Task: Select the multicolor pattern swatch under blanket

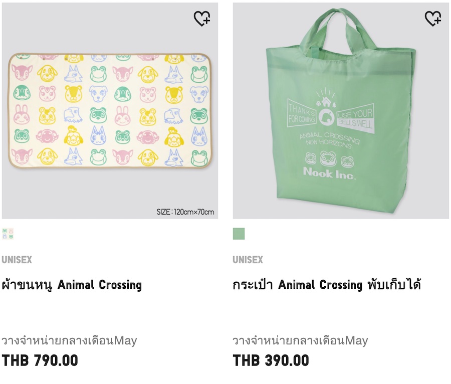Action: coord(8,234)
